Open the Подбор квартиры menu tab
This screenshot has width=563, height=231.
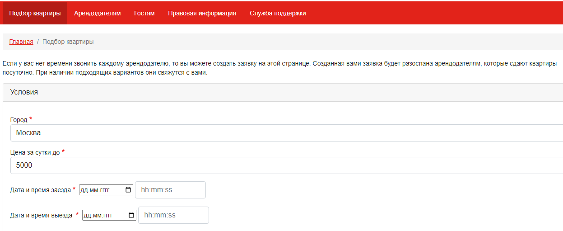click(35, 13)
